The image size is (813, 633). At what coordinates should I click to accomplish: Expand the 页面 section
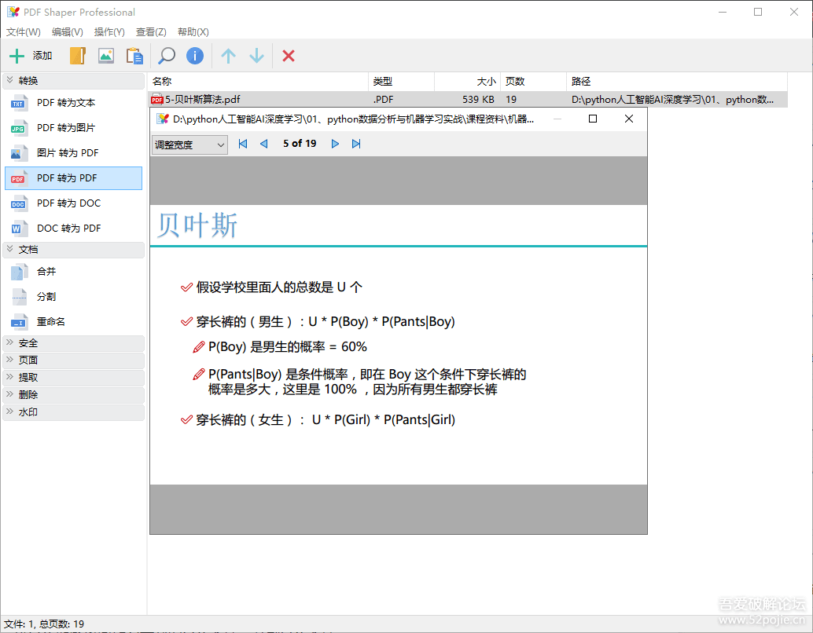74,360
